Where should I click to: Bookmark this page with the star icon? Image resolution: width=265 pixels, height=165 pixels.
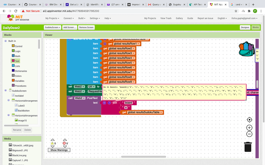click(236, 11)
